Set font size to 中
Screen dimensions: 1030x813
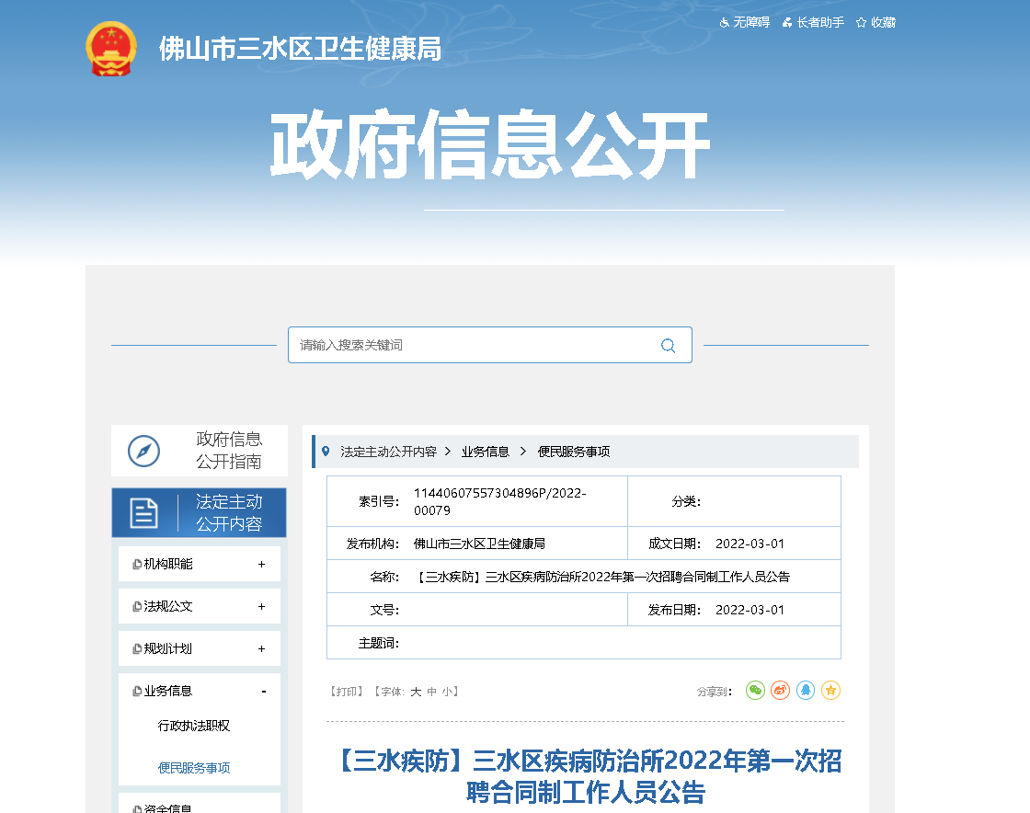431,692
